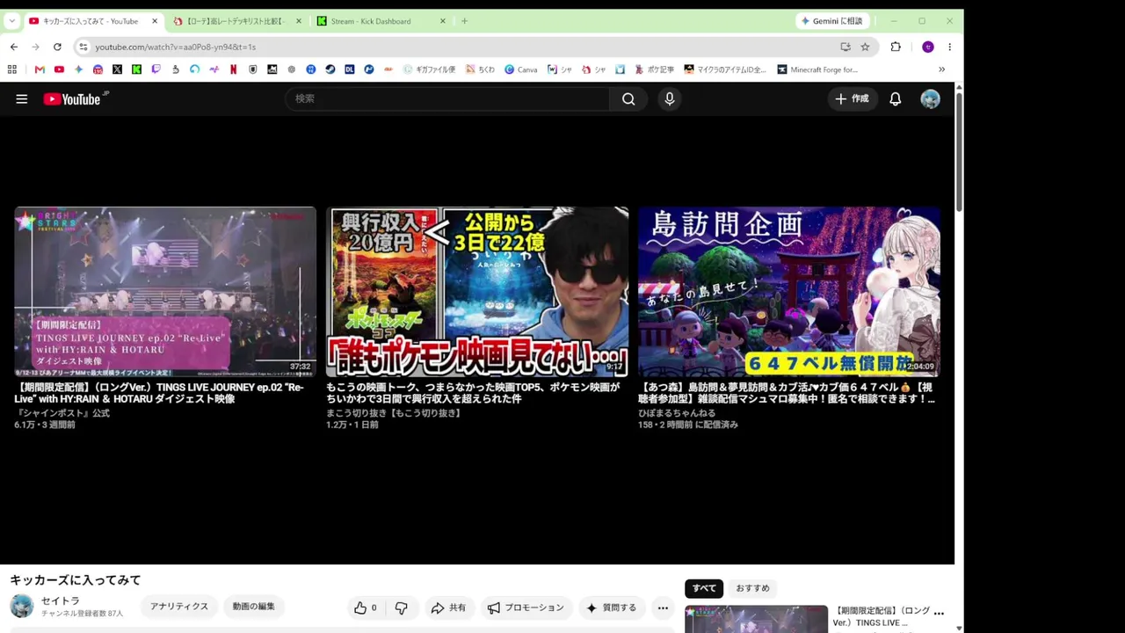Open sidebar video options three-dot menu
Image resolution: width=1125 pixels, height=633 pixels.
coord(939,613)
